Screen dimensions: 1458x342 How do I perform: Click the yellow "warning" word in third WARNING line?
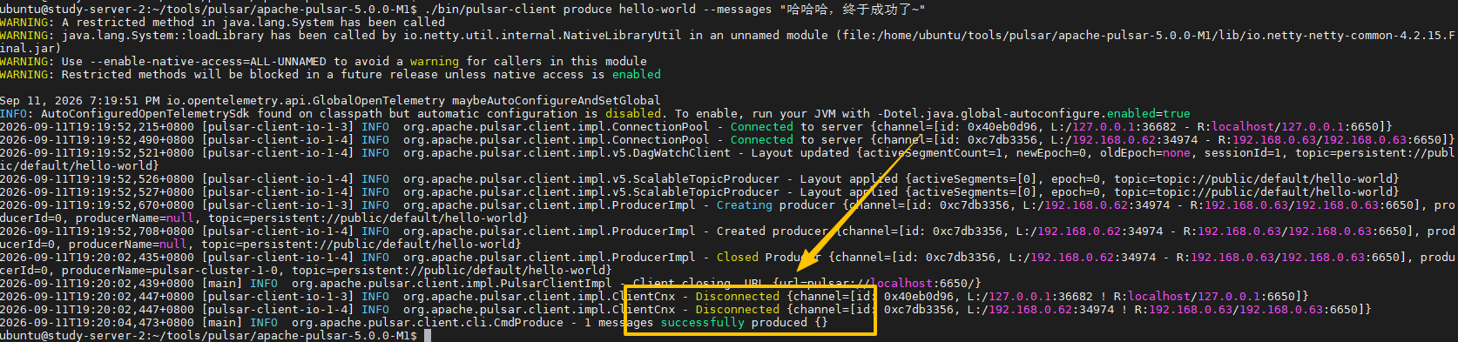(x=434, y=61)
